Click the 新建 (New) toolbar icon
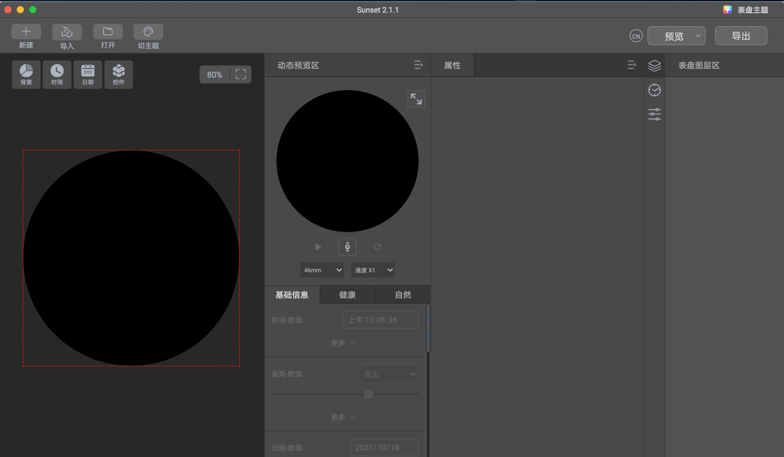The width and height of the screenshot is (784, 457). pos(26,32)
